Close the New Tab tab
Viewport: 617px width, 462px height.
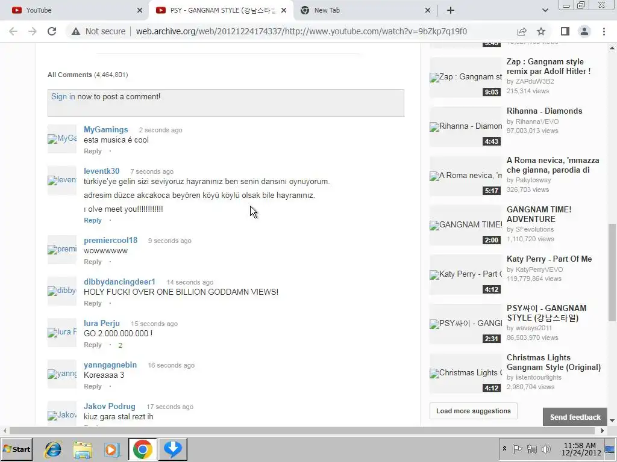coord(428,10)
